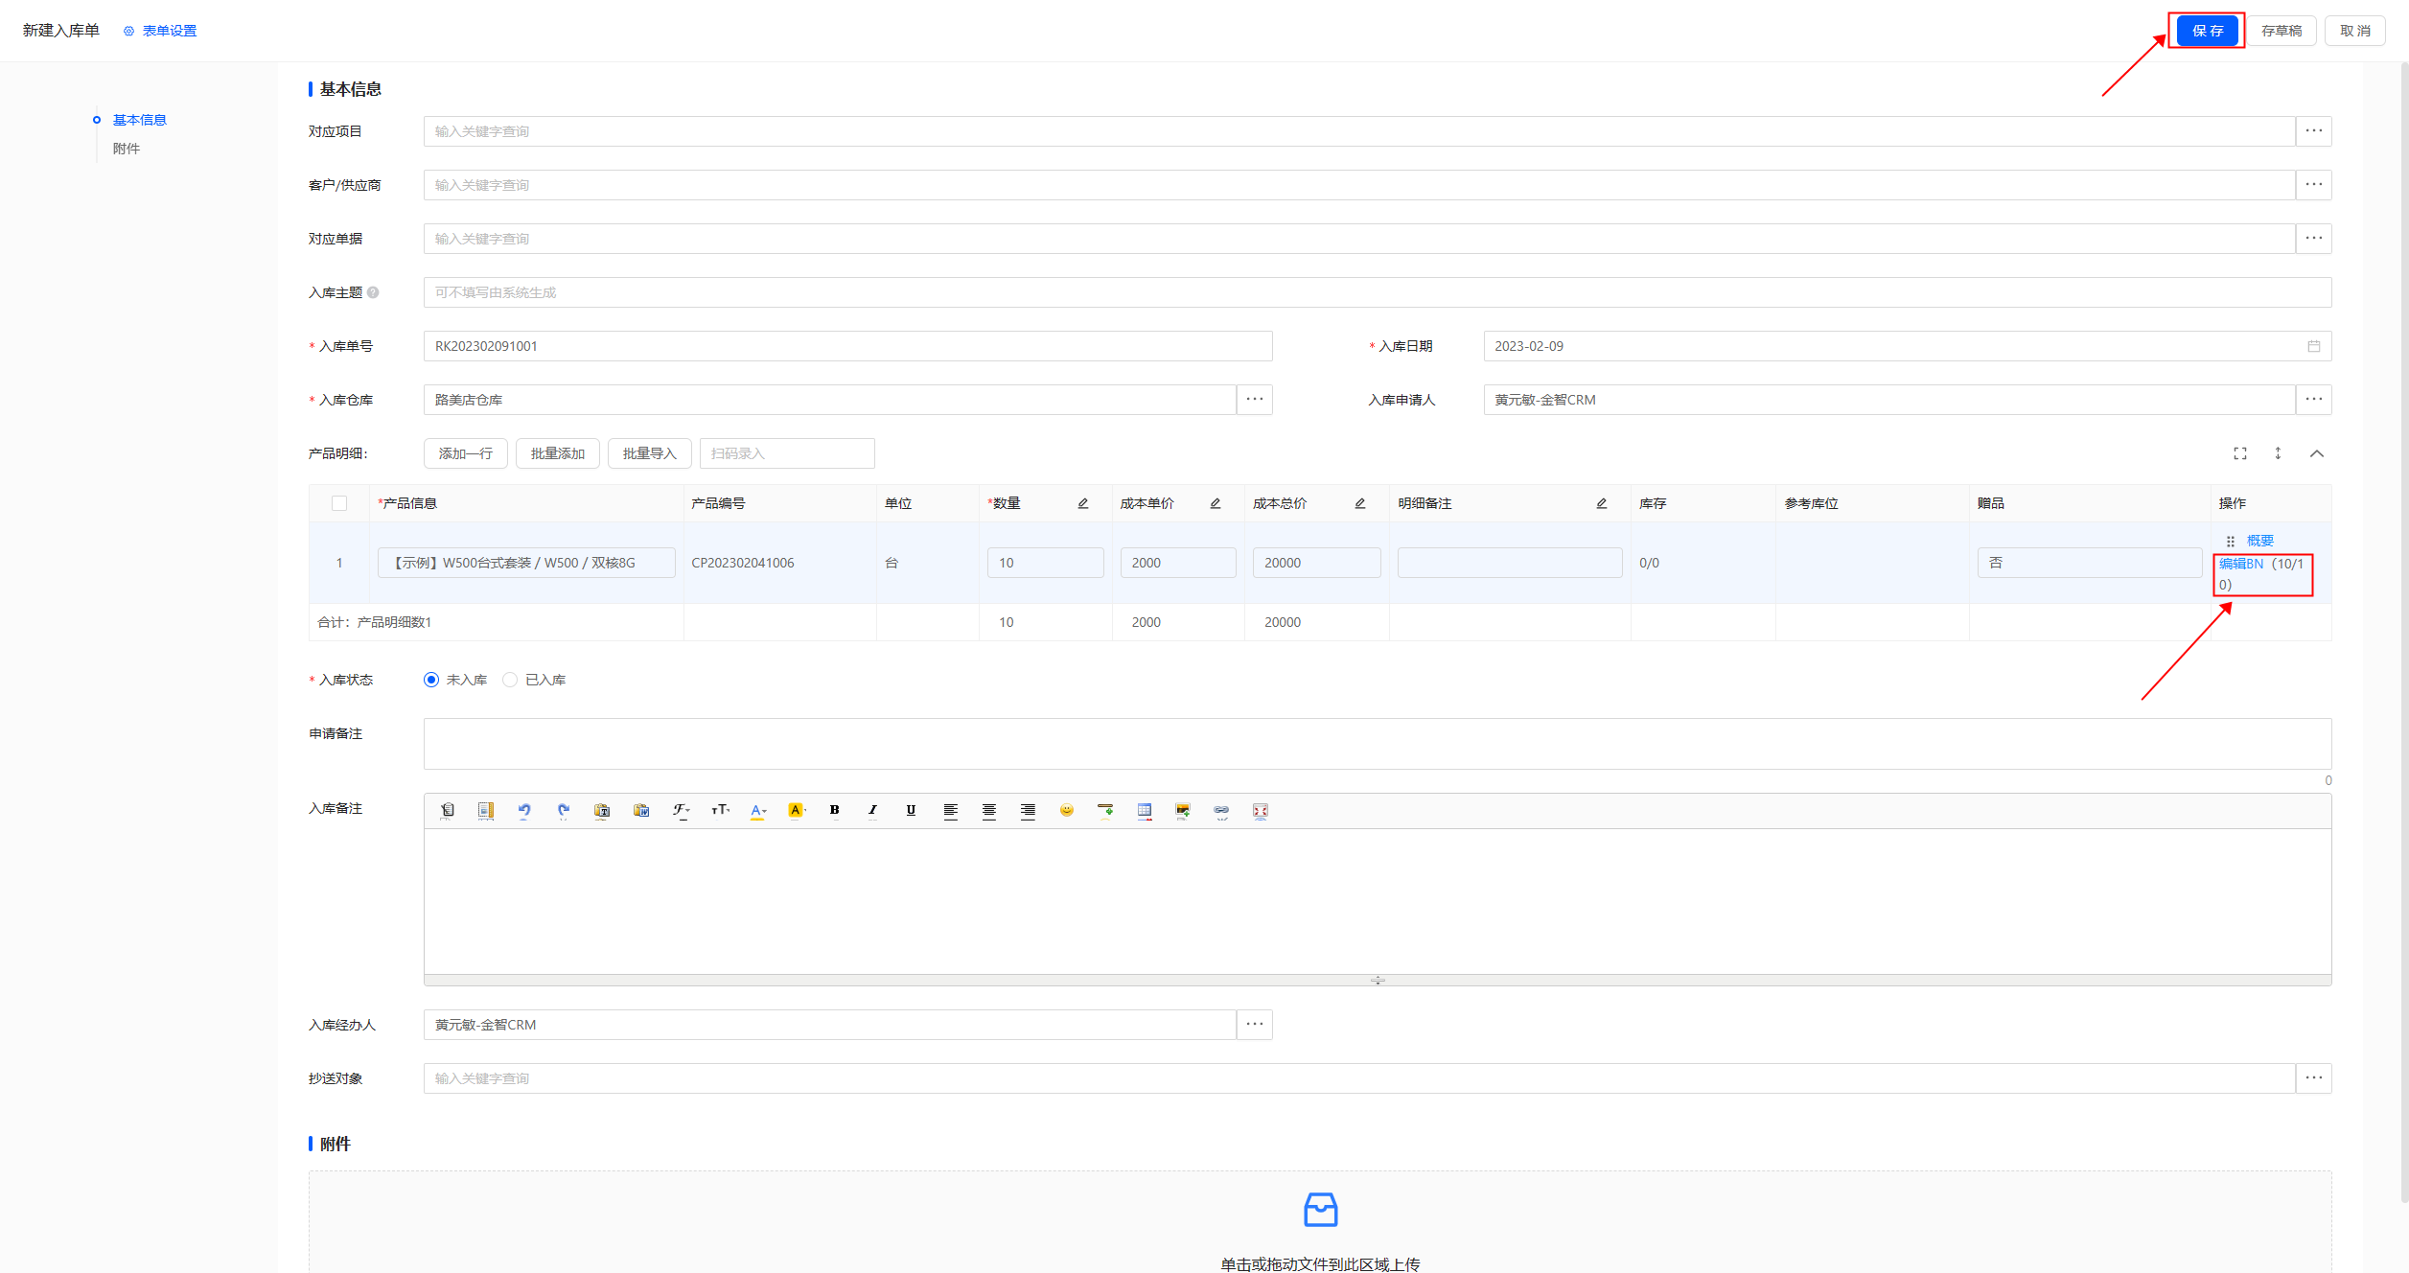
Task: Insert a hyperlink in the editor
Action: coord(1221,811)
